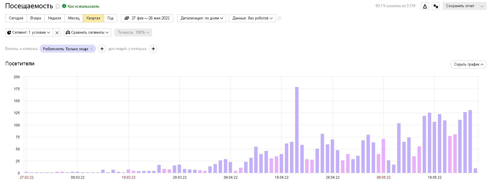This screenshot has width=492, height=190.
Task: Click Сохранить отчет button
Action: click(460, 6)
